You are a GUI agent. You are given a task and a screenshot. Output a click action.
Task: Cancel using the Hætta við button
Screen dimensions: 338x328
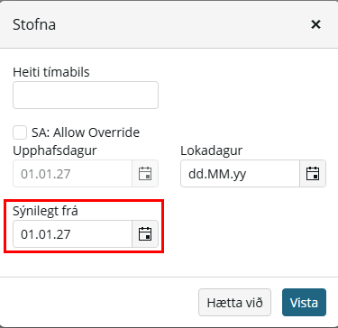234,303
